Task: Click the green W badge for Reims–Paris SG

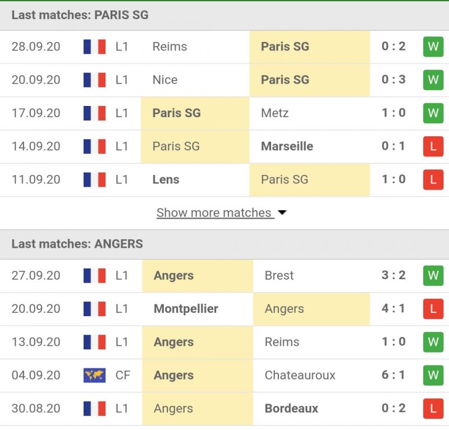Action: coord(433,47)
